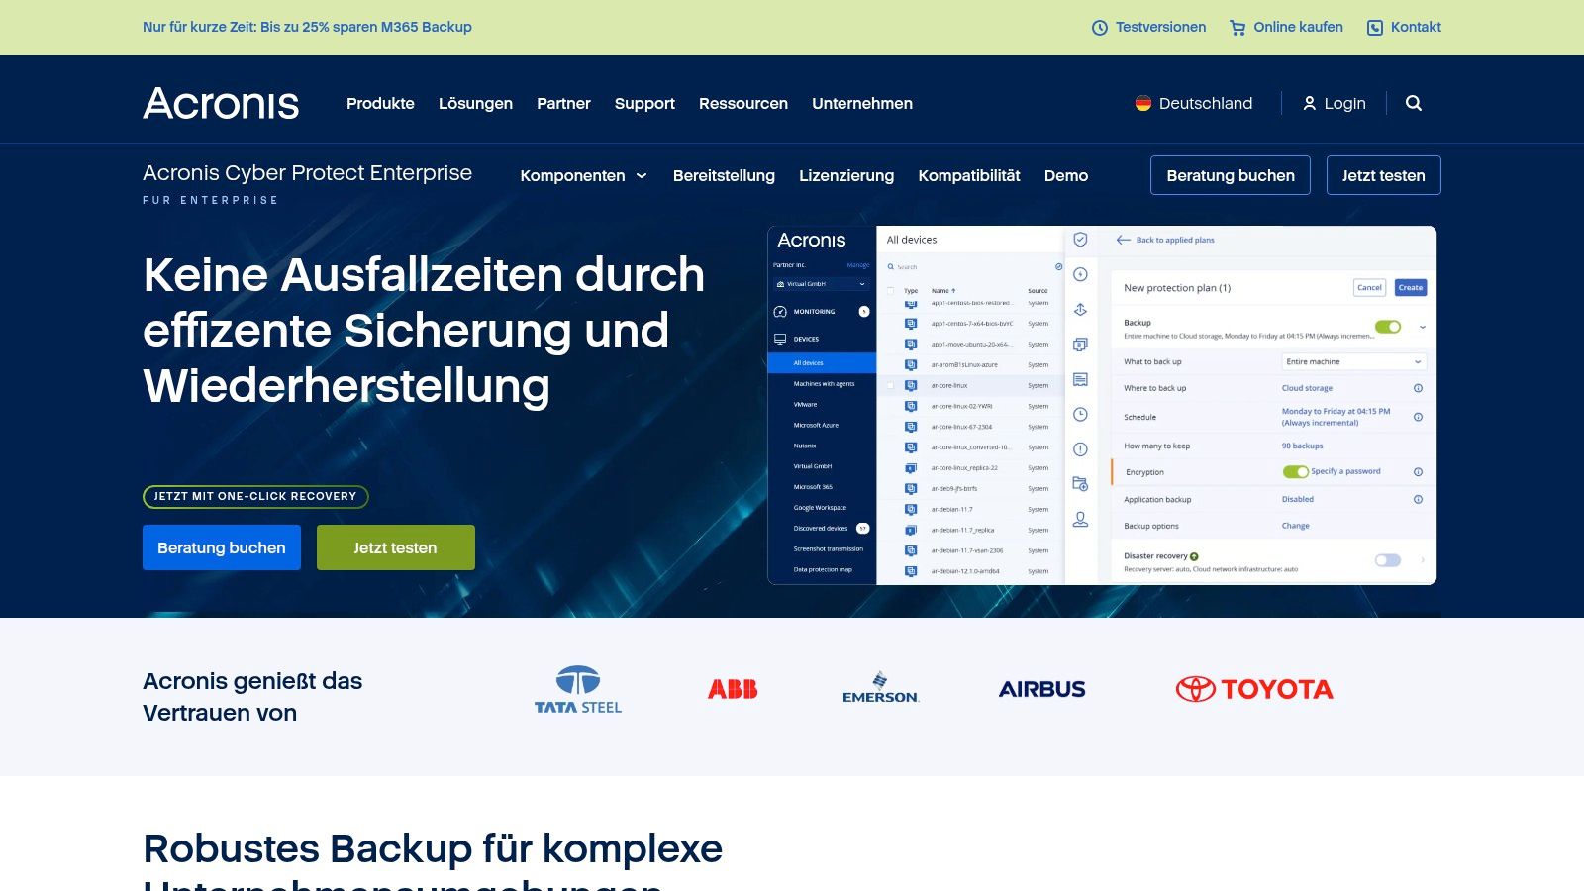Click the German flag icon

[1143, 103]
